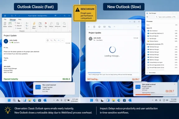Click the Background processes (77) header
Screen dimensions: 179x119
tap(155, 44)
